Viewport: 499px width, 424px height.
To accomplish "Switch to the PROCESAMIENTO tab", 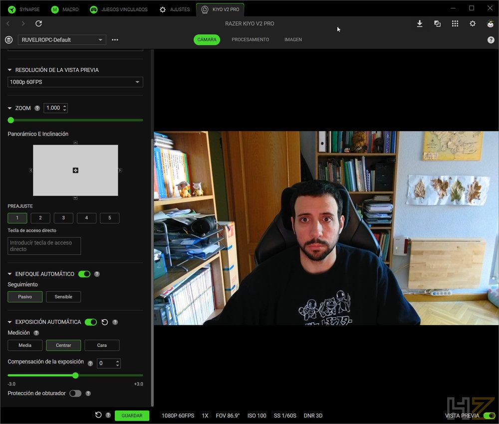I will pyautogui.click(x=250, y=40).
